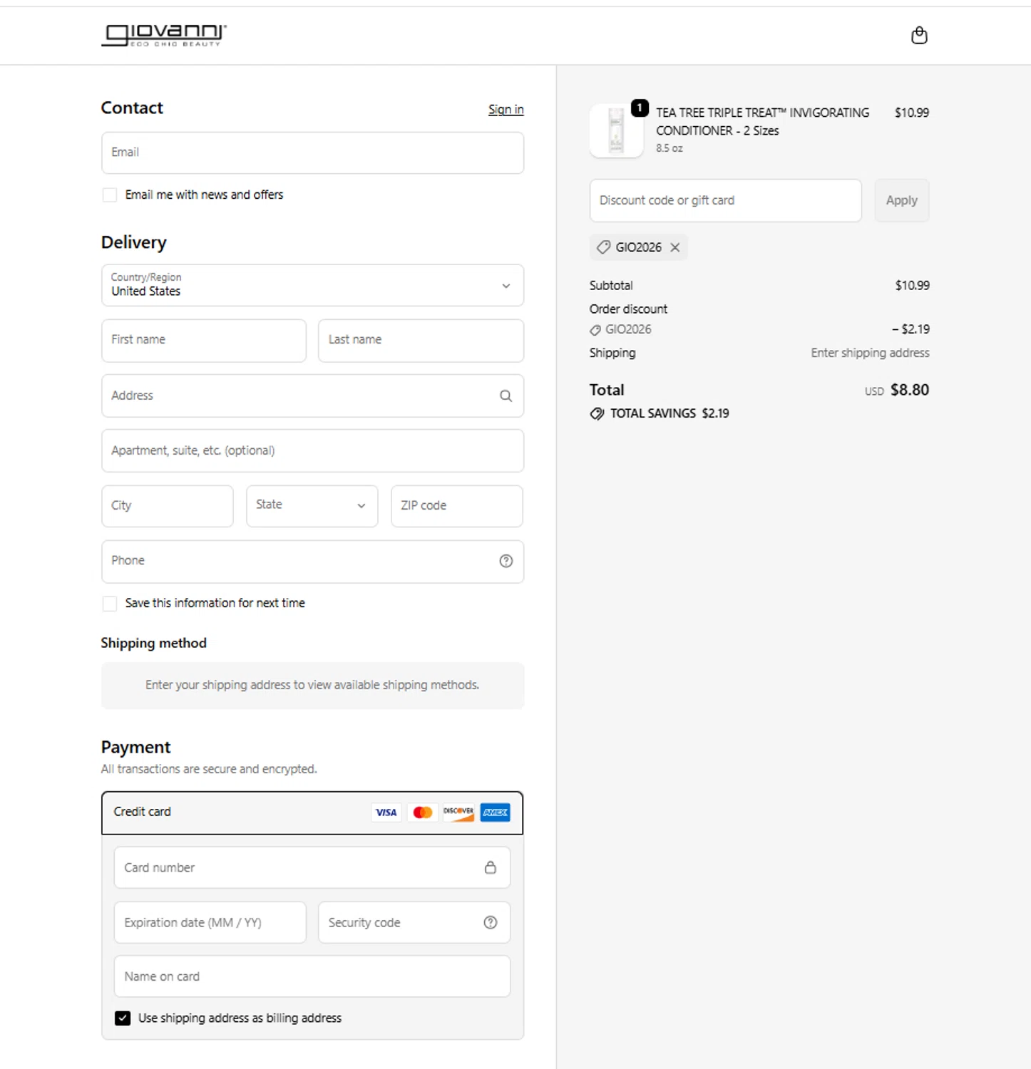The image size is (1031, 1069).
Task: Remove the GIO2026 discount code
Action: coord(675,247)
